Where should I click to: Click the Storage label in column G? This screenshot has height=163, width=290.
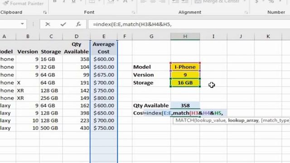point(143,83)
